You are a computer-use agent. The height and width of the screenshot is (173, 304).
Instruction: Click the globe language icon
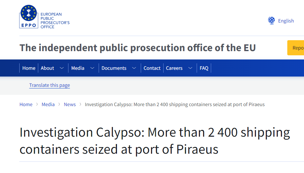click(x=272, y=21)
